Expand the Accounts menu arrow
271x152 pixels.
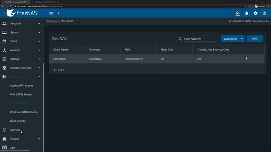(39, 24)
